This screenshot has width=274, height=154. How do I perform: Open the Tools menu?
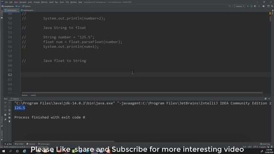pos(62,2)
